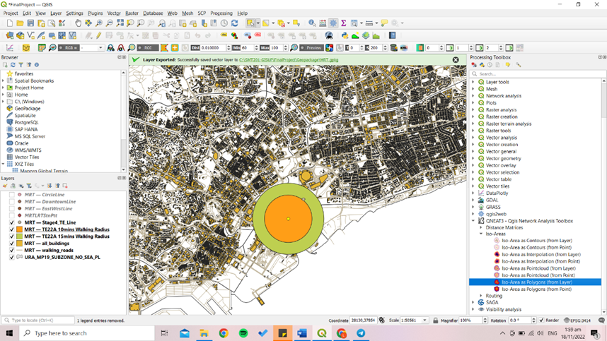Screen dimensions: 607x341
Task: Open the Processing menu
Action: click(x=221, y=13)
